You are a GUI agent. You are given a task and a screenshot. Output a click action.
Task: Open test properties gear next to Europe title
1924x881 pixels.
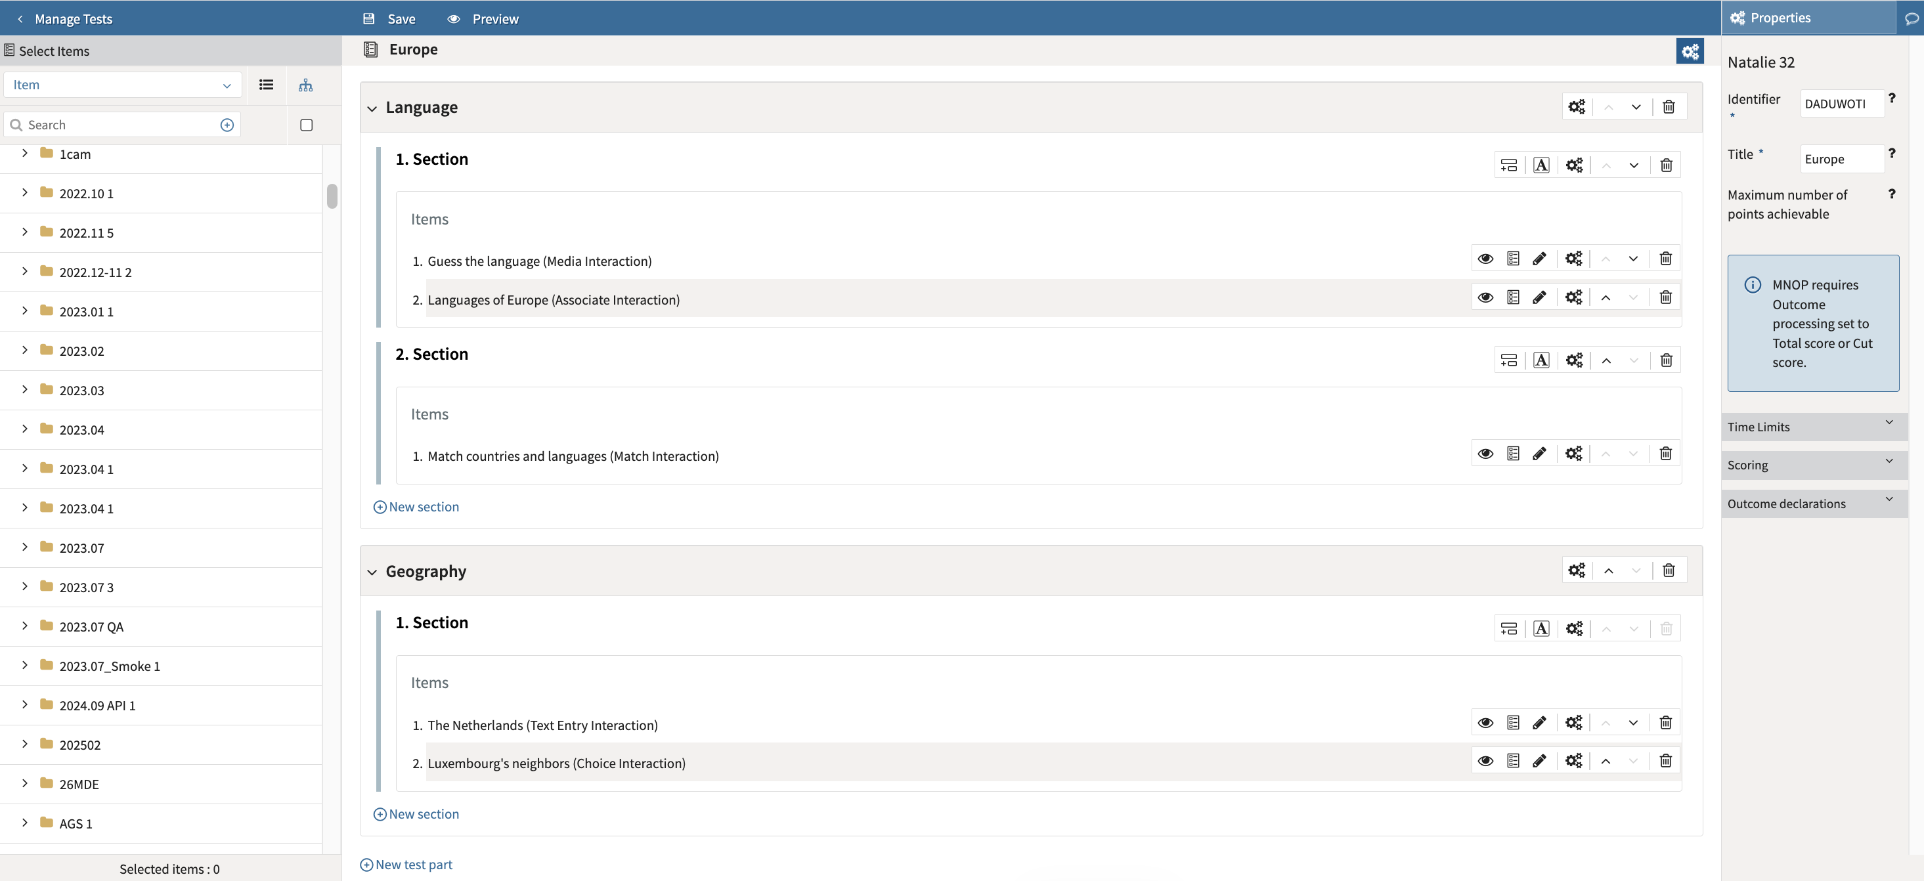pos(1689,51)
